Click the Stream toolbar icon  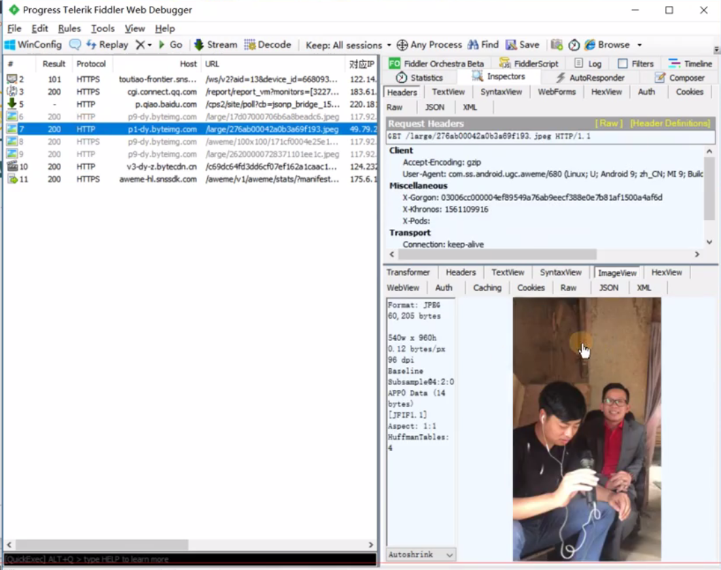tap(215, 45)
